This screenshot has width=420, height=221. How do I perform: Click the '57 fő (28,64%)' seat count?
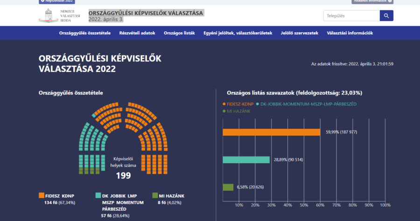tap(115, 216)
